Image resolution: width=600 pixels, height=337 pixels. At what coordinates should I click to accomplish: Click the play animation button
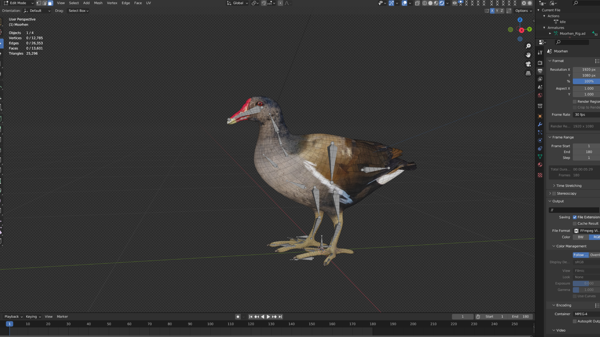[268, 317]
